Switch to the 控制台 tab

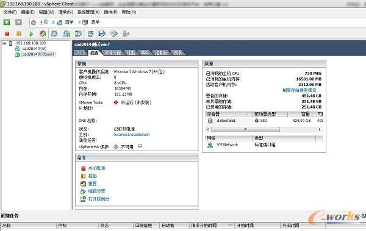pyautogui.click(x=161, y=53)
